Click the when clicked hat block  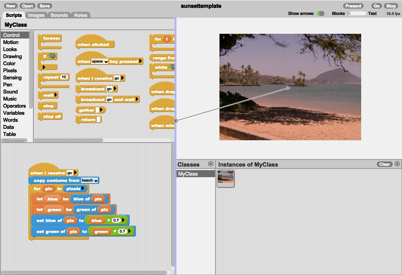(x=93, y=44)
